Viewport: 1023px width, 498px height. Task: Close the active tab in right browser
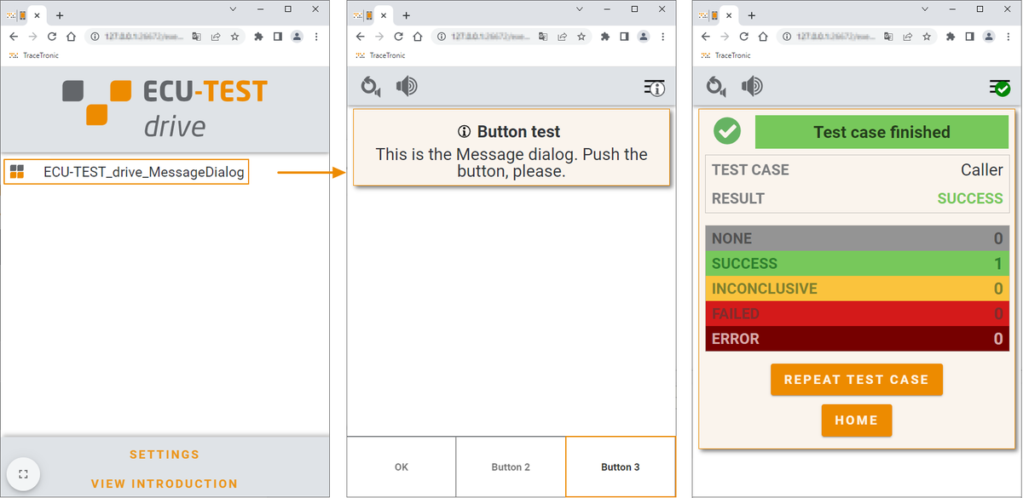pos(729,15)
